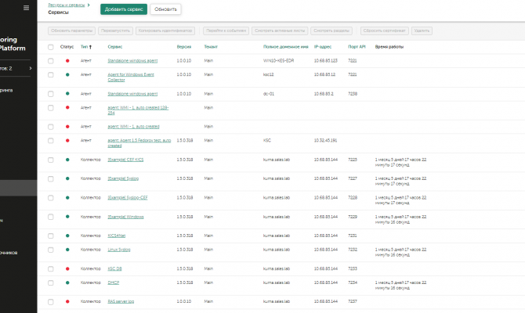The image size is (525, 313).
Task: Expand the tenants selector chevron in sidebar
Action: point(31,68)
